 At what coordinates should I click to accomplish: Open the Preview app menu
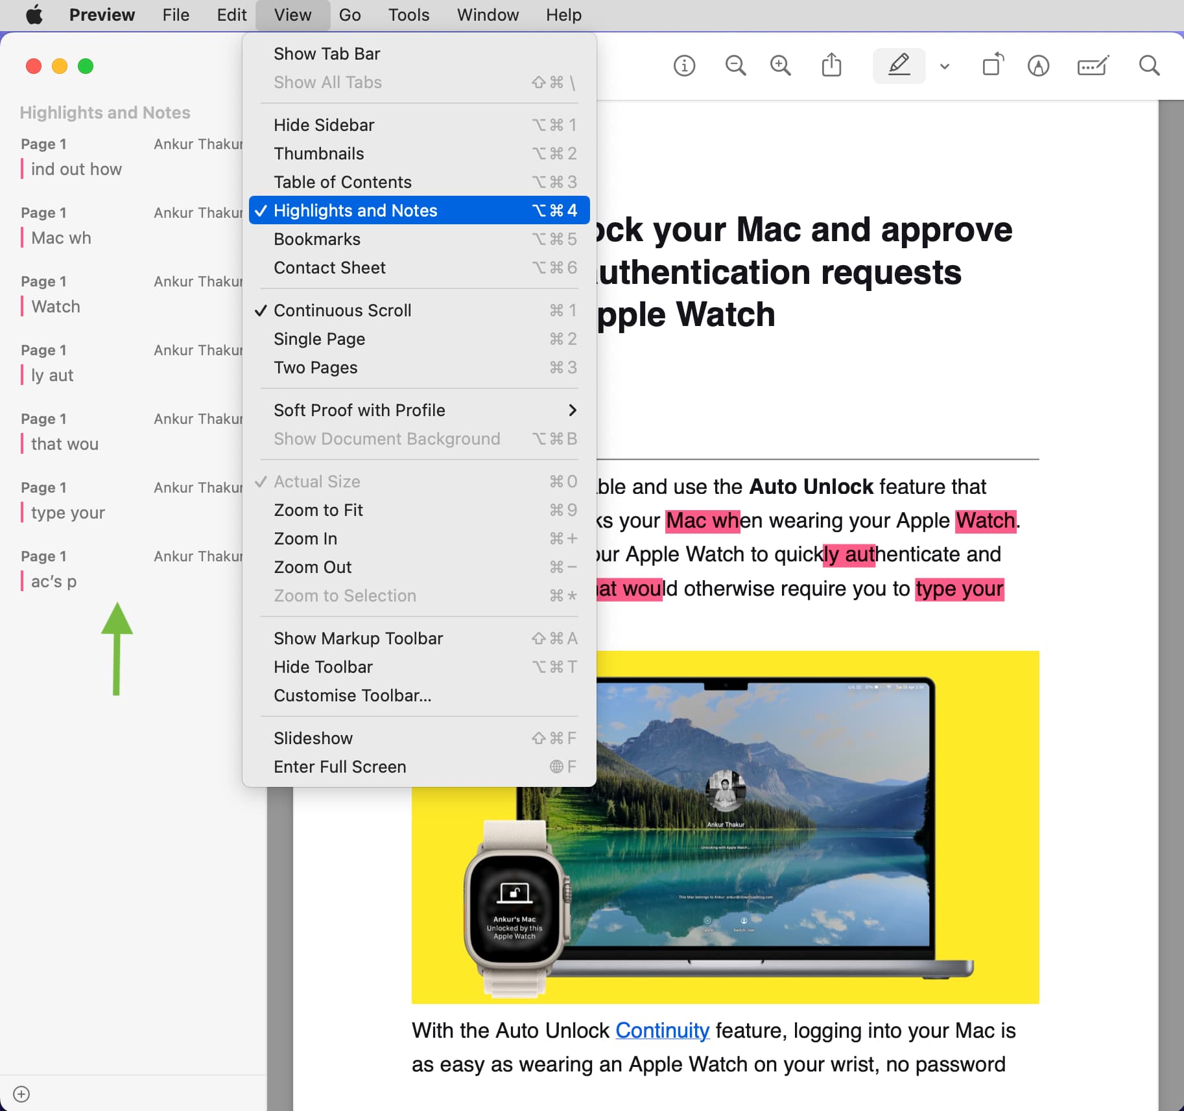[102, 15]
